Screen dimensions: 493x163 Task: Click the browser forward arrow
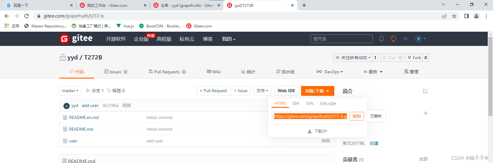(x=17, y=16)
